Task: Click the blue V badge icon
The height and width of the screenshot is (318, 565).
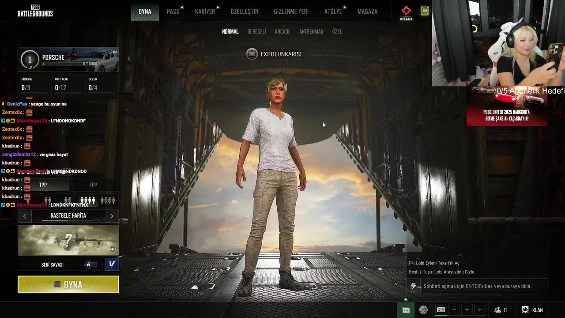Action: point(112,264)
